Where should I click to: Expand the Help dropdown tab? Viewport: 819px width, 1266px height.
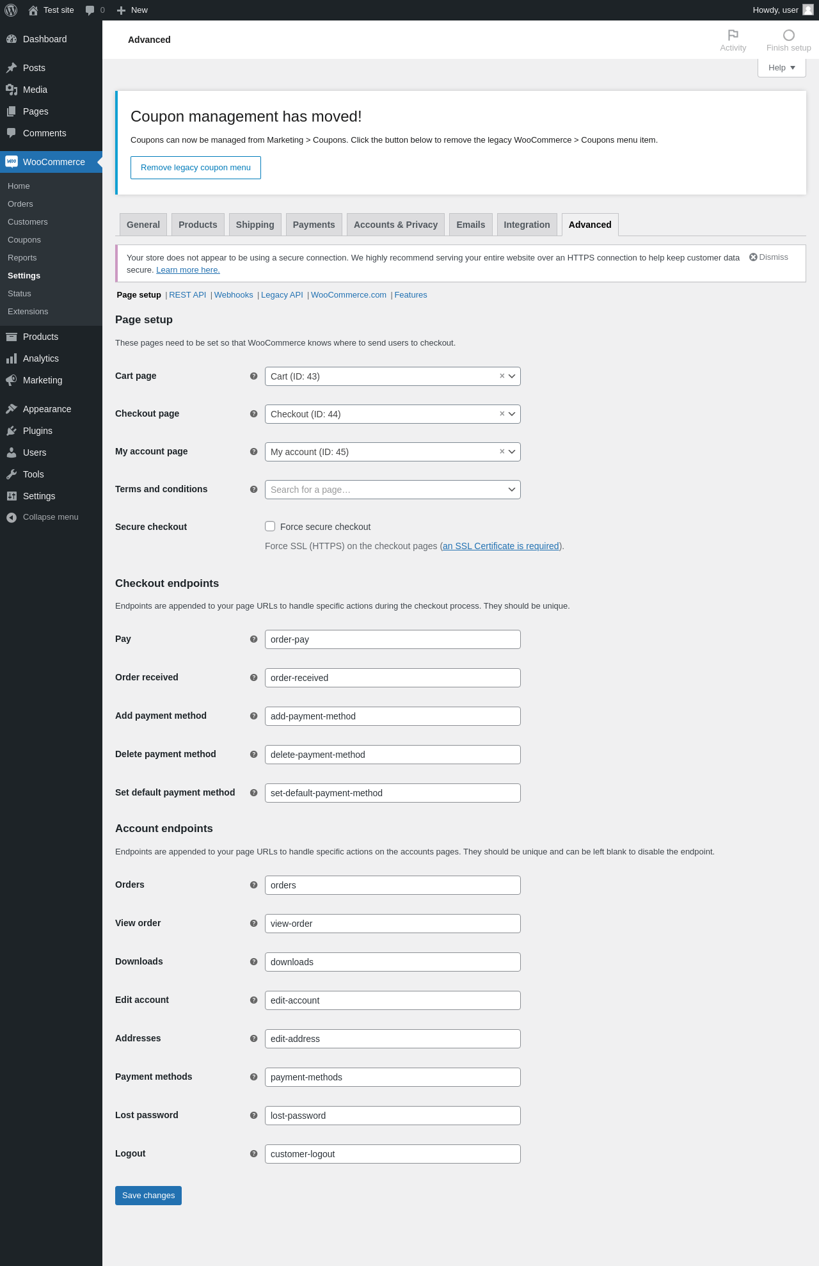point(782,68)
